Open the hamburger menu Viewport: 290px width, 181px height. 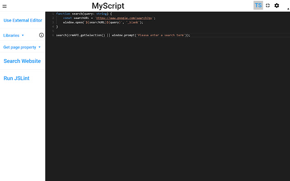pyautogui.click(x=5, y=6)
